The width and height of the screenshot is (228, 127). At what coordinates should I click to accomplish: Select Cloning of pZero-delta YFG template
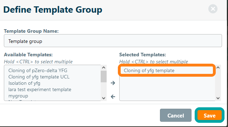tap(38, 71)
